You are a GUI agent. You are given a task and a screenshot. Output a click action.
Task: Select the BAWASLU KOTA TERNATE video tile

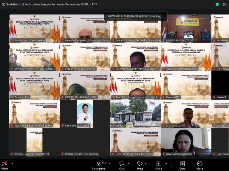point(186,29)
